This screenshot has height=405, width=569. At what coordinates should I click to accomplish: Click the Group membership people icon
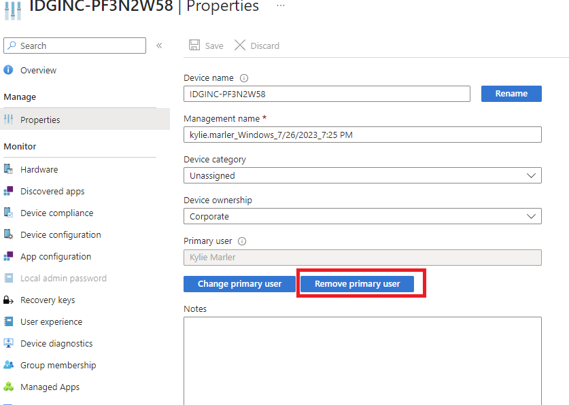pyautogui.click(x=8, y=365)
